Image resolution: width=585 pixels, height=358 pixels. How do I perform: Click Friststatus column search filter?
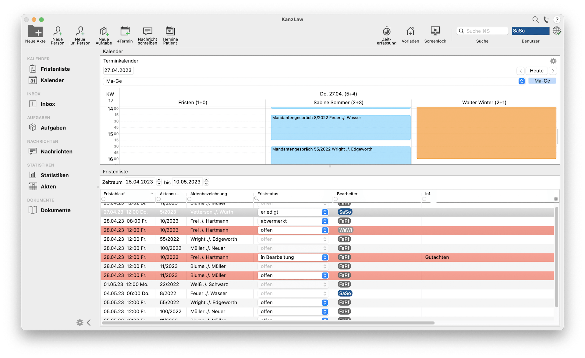coord(257,199)
